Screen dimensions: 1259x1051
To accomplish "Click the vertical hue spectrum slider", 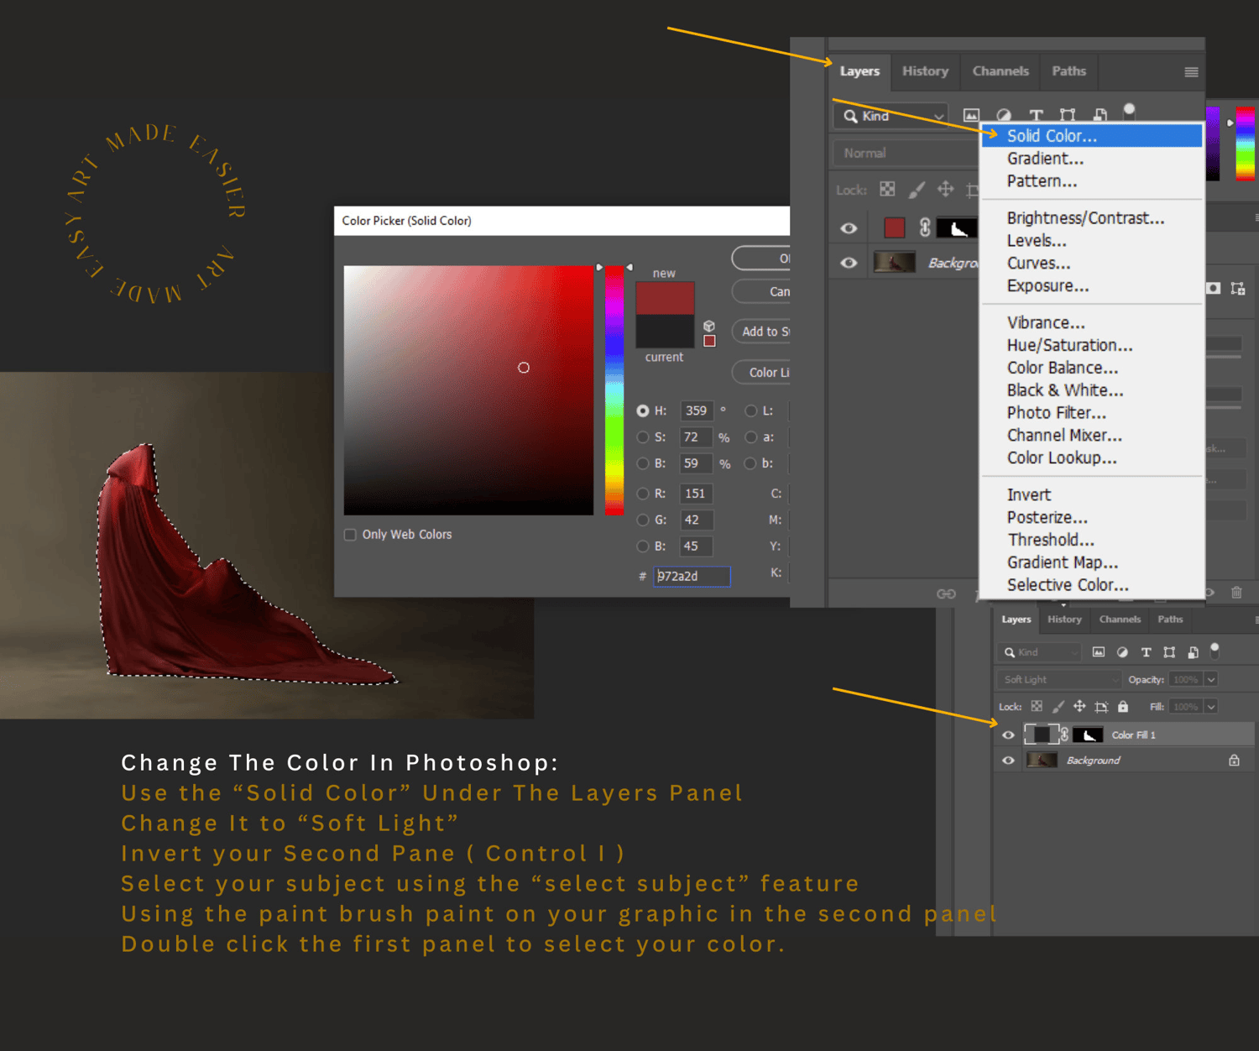I will [614, 390].
